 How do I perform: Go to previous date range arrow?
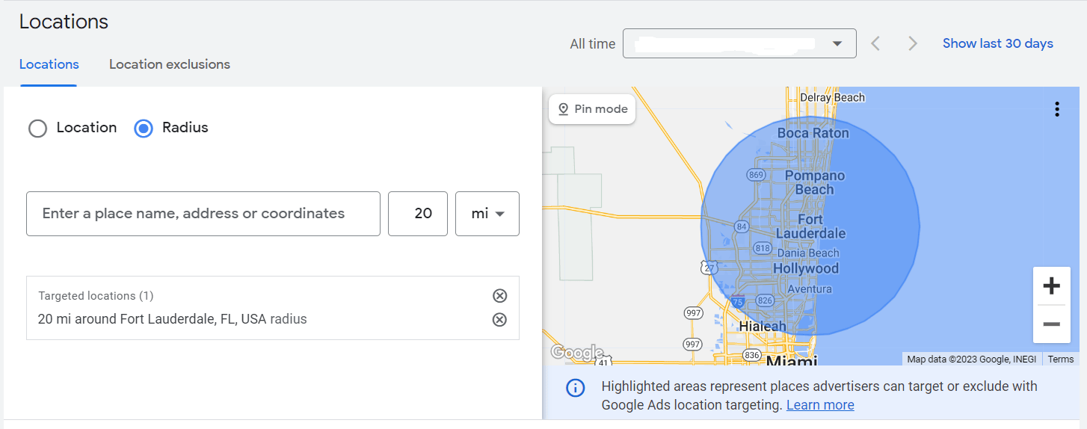875,44
